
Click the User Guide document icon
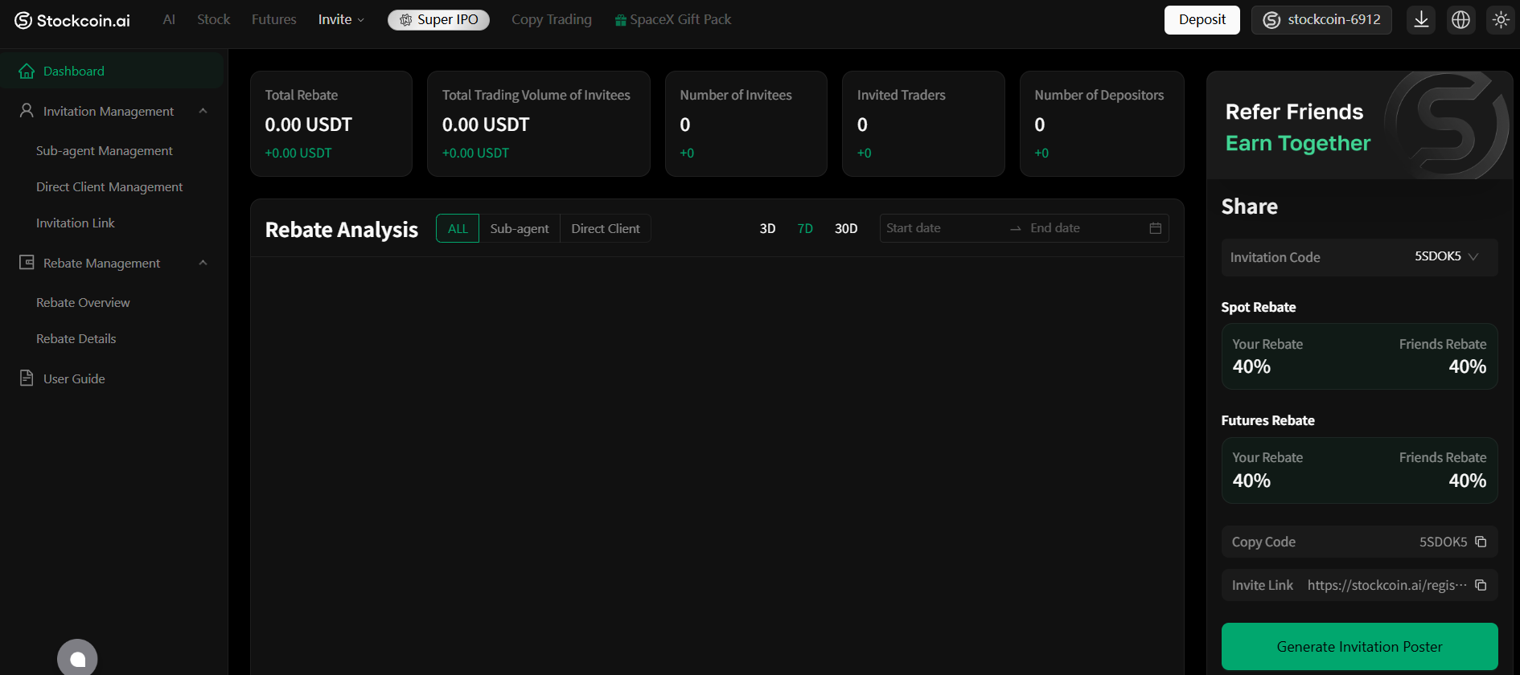[27, 378]
